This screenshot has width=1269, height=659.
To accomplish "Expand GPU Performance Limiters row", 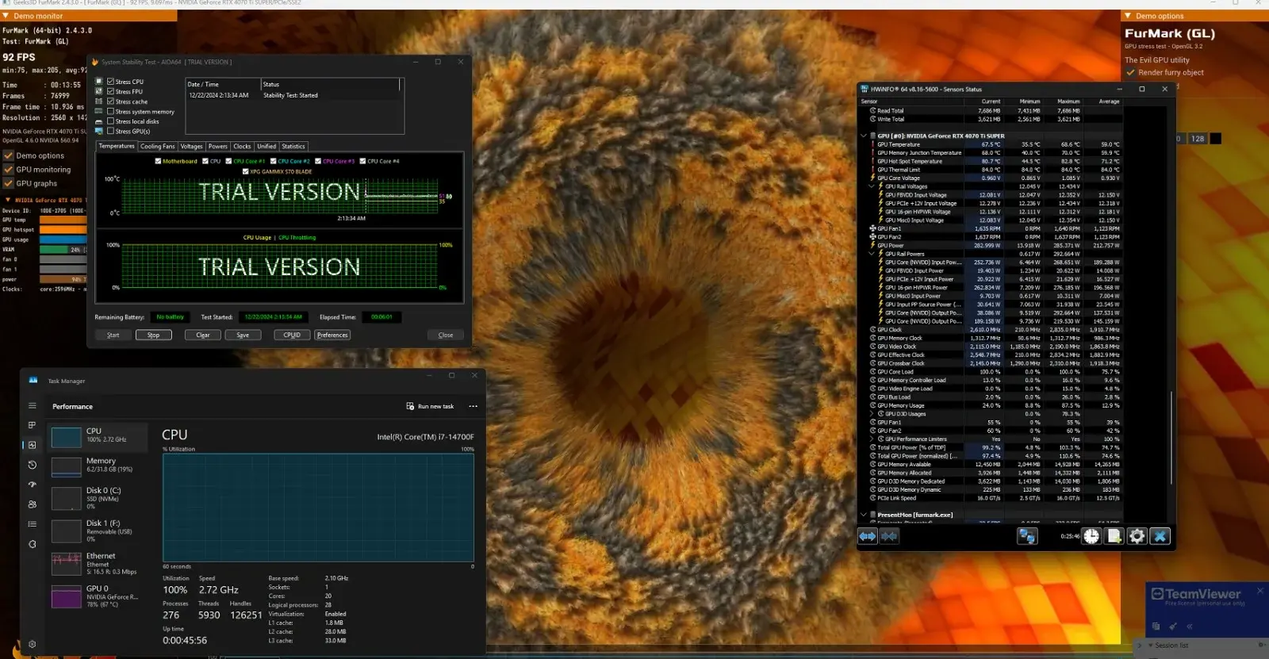I will (872, 439).
